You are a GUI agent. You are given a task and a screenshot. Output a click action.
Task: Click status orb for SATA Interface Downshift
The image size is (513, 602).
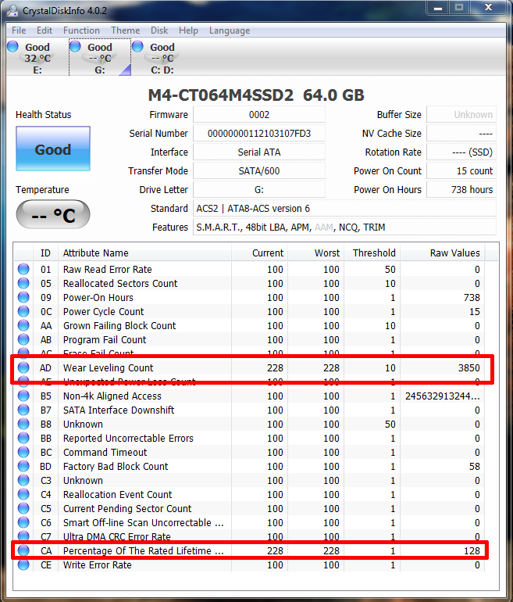(x=23, y=410)
